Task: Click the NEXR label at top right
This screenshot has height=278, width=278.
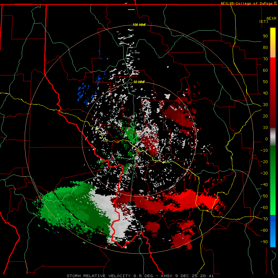Action: pos(272,19)
